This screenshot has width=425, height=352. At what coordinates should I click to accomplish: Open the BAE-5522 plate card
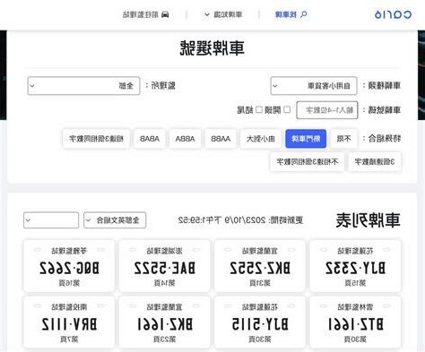pyautogui.click(x=164, y=265)
